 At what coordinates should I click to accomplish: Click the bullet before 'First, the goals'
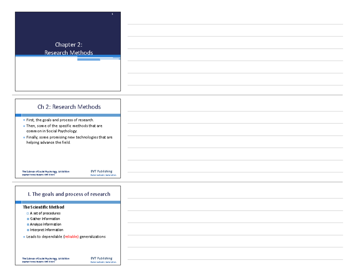[24, 120]
